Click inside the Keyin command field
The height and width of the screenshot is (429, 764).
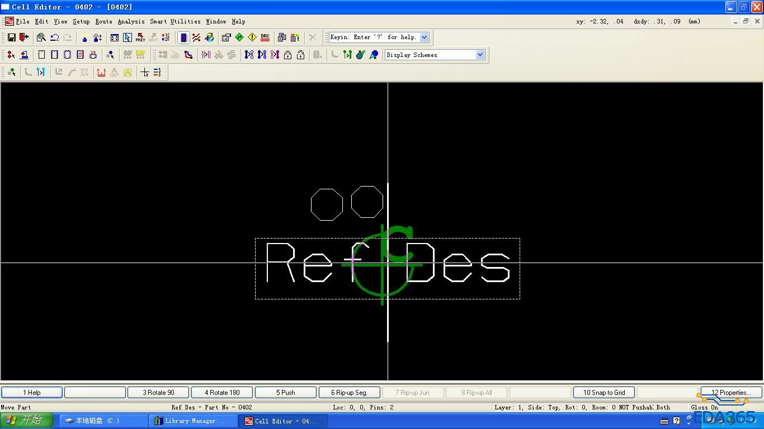[374, 37]
